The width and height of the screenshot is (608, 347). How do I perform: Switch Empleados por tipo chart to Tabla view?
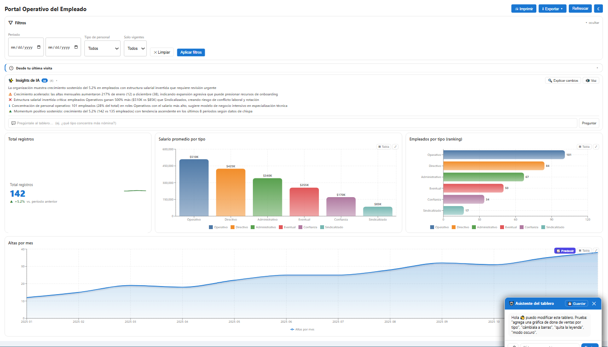pyautogui.click(x=584, y=146)
